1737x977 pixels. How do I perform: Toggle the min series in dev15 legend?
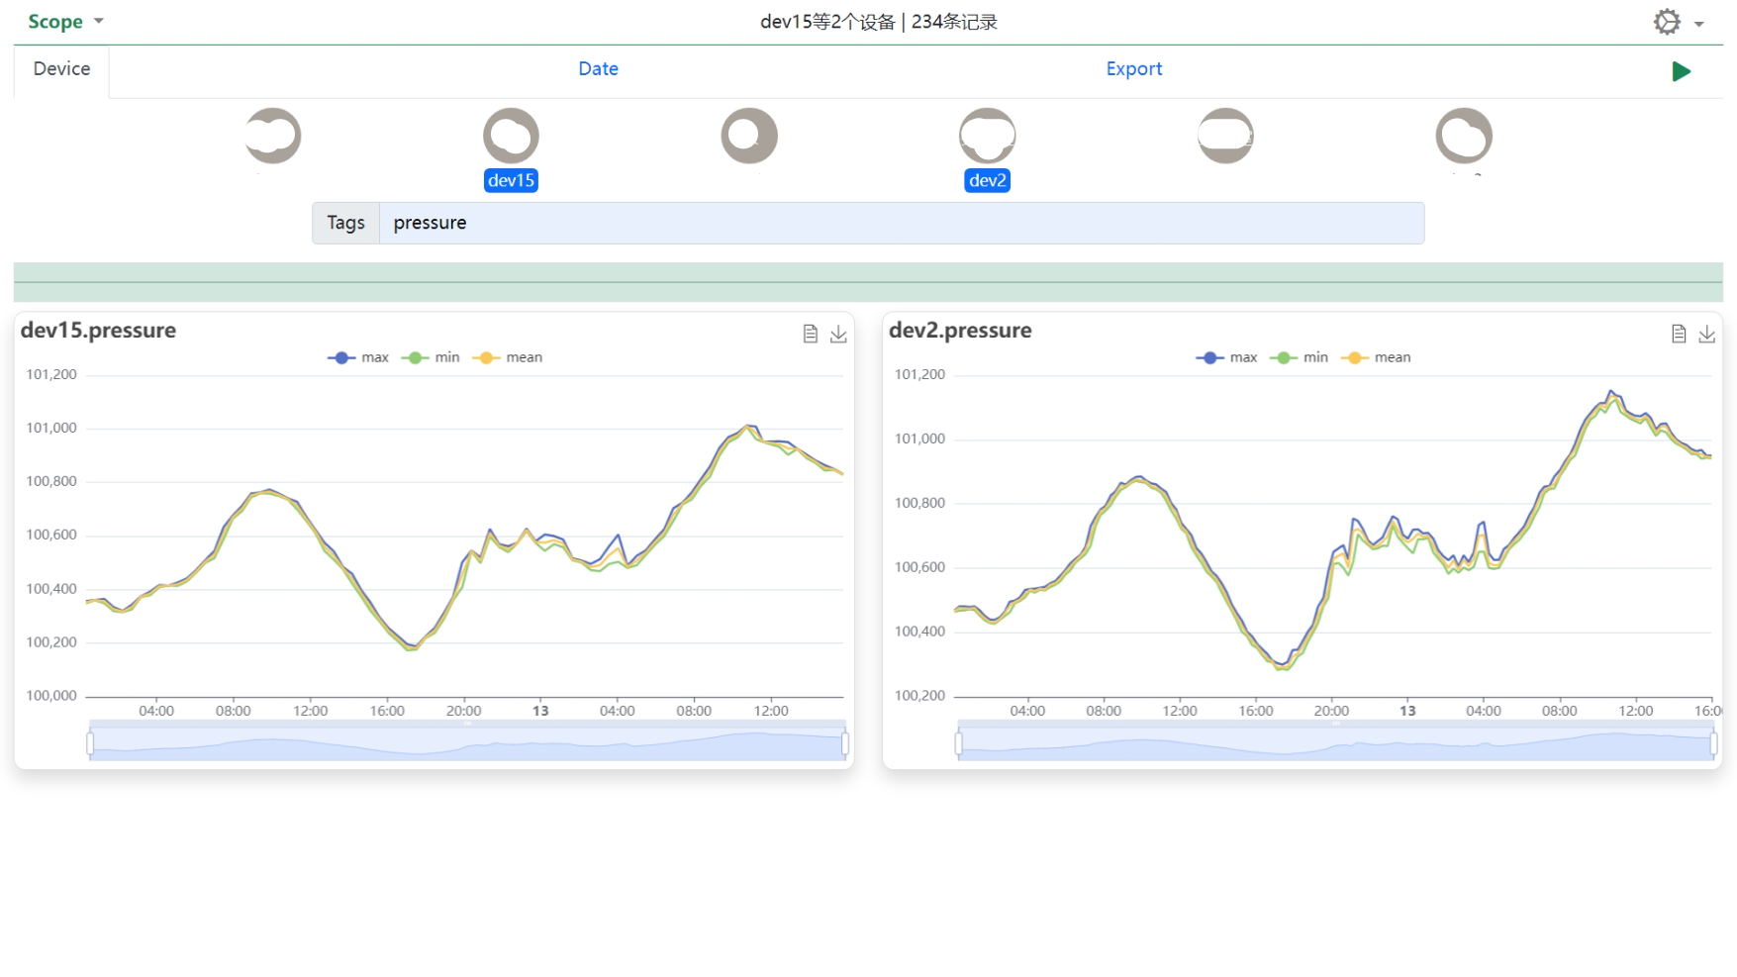coord(431,357)
